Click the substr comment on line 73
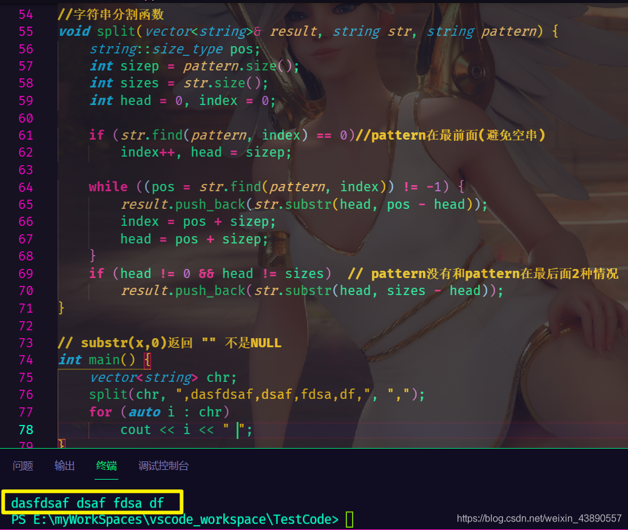 (x=170, y=343)
